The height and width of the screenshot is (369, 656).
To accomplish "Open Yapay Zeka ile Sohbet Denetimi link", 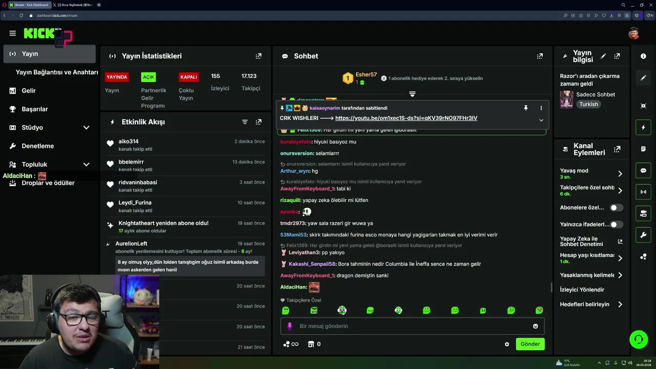I will 591,241.
